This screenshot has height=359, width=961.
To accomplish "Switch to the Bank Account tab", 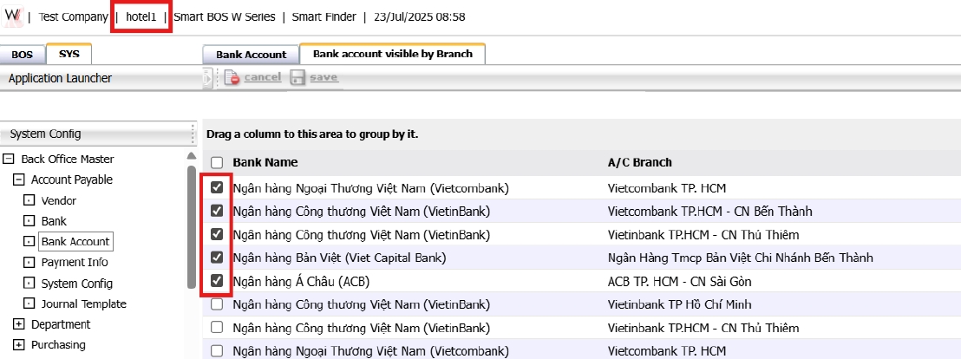I will (x=251, y=54).
